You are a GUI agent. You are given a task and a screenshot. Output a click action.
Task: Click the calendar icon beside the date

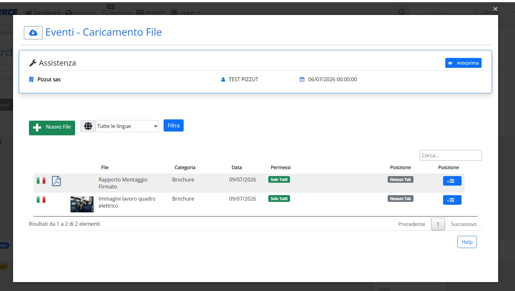302,79
